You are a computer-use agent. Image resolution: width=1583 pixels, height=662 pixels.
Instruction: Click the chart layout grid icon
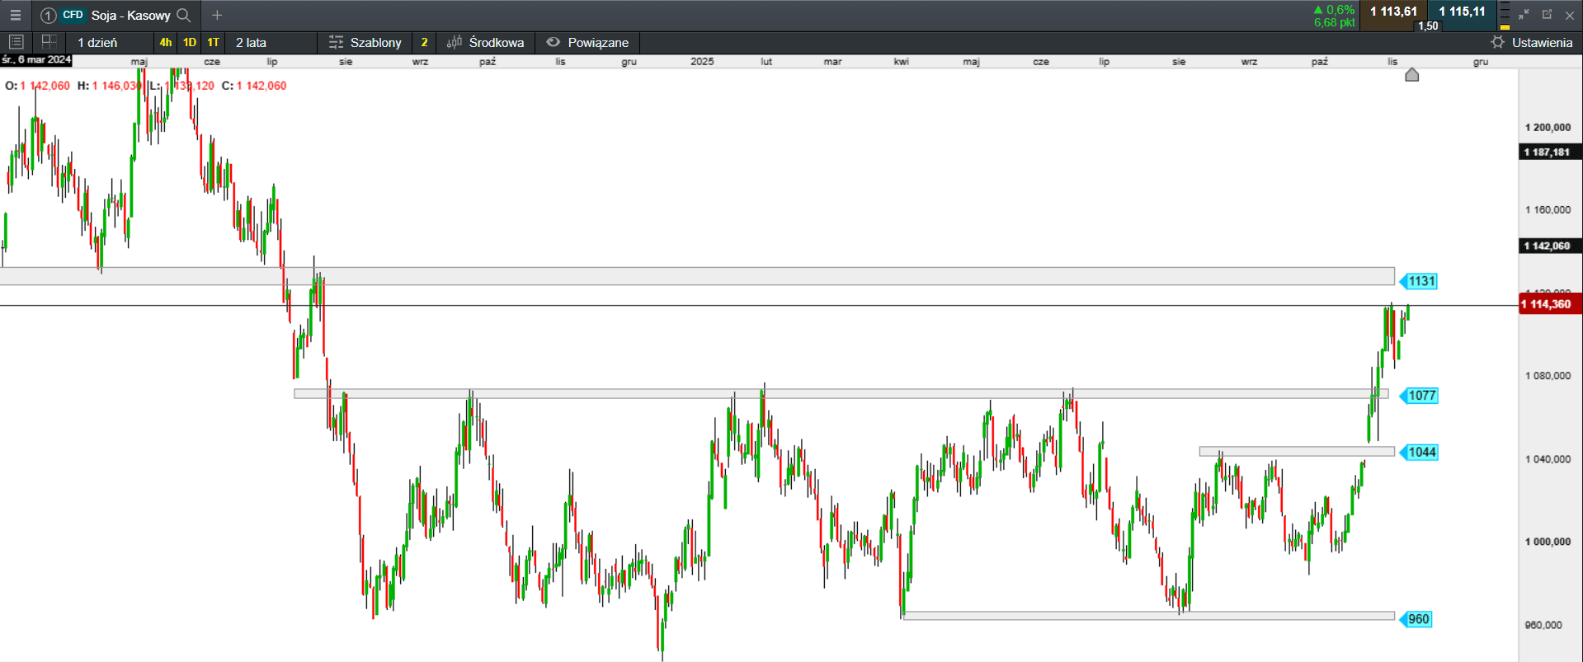click(x=49, y=42)
